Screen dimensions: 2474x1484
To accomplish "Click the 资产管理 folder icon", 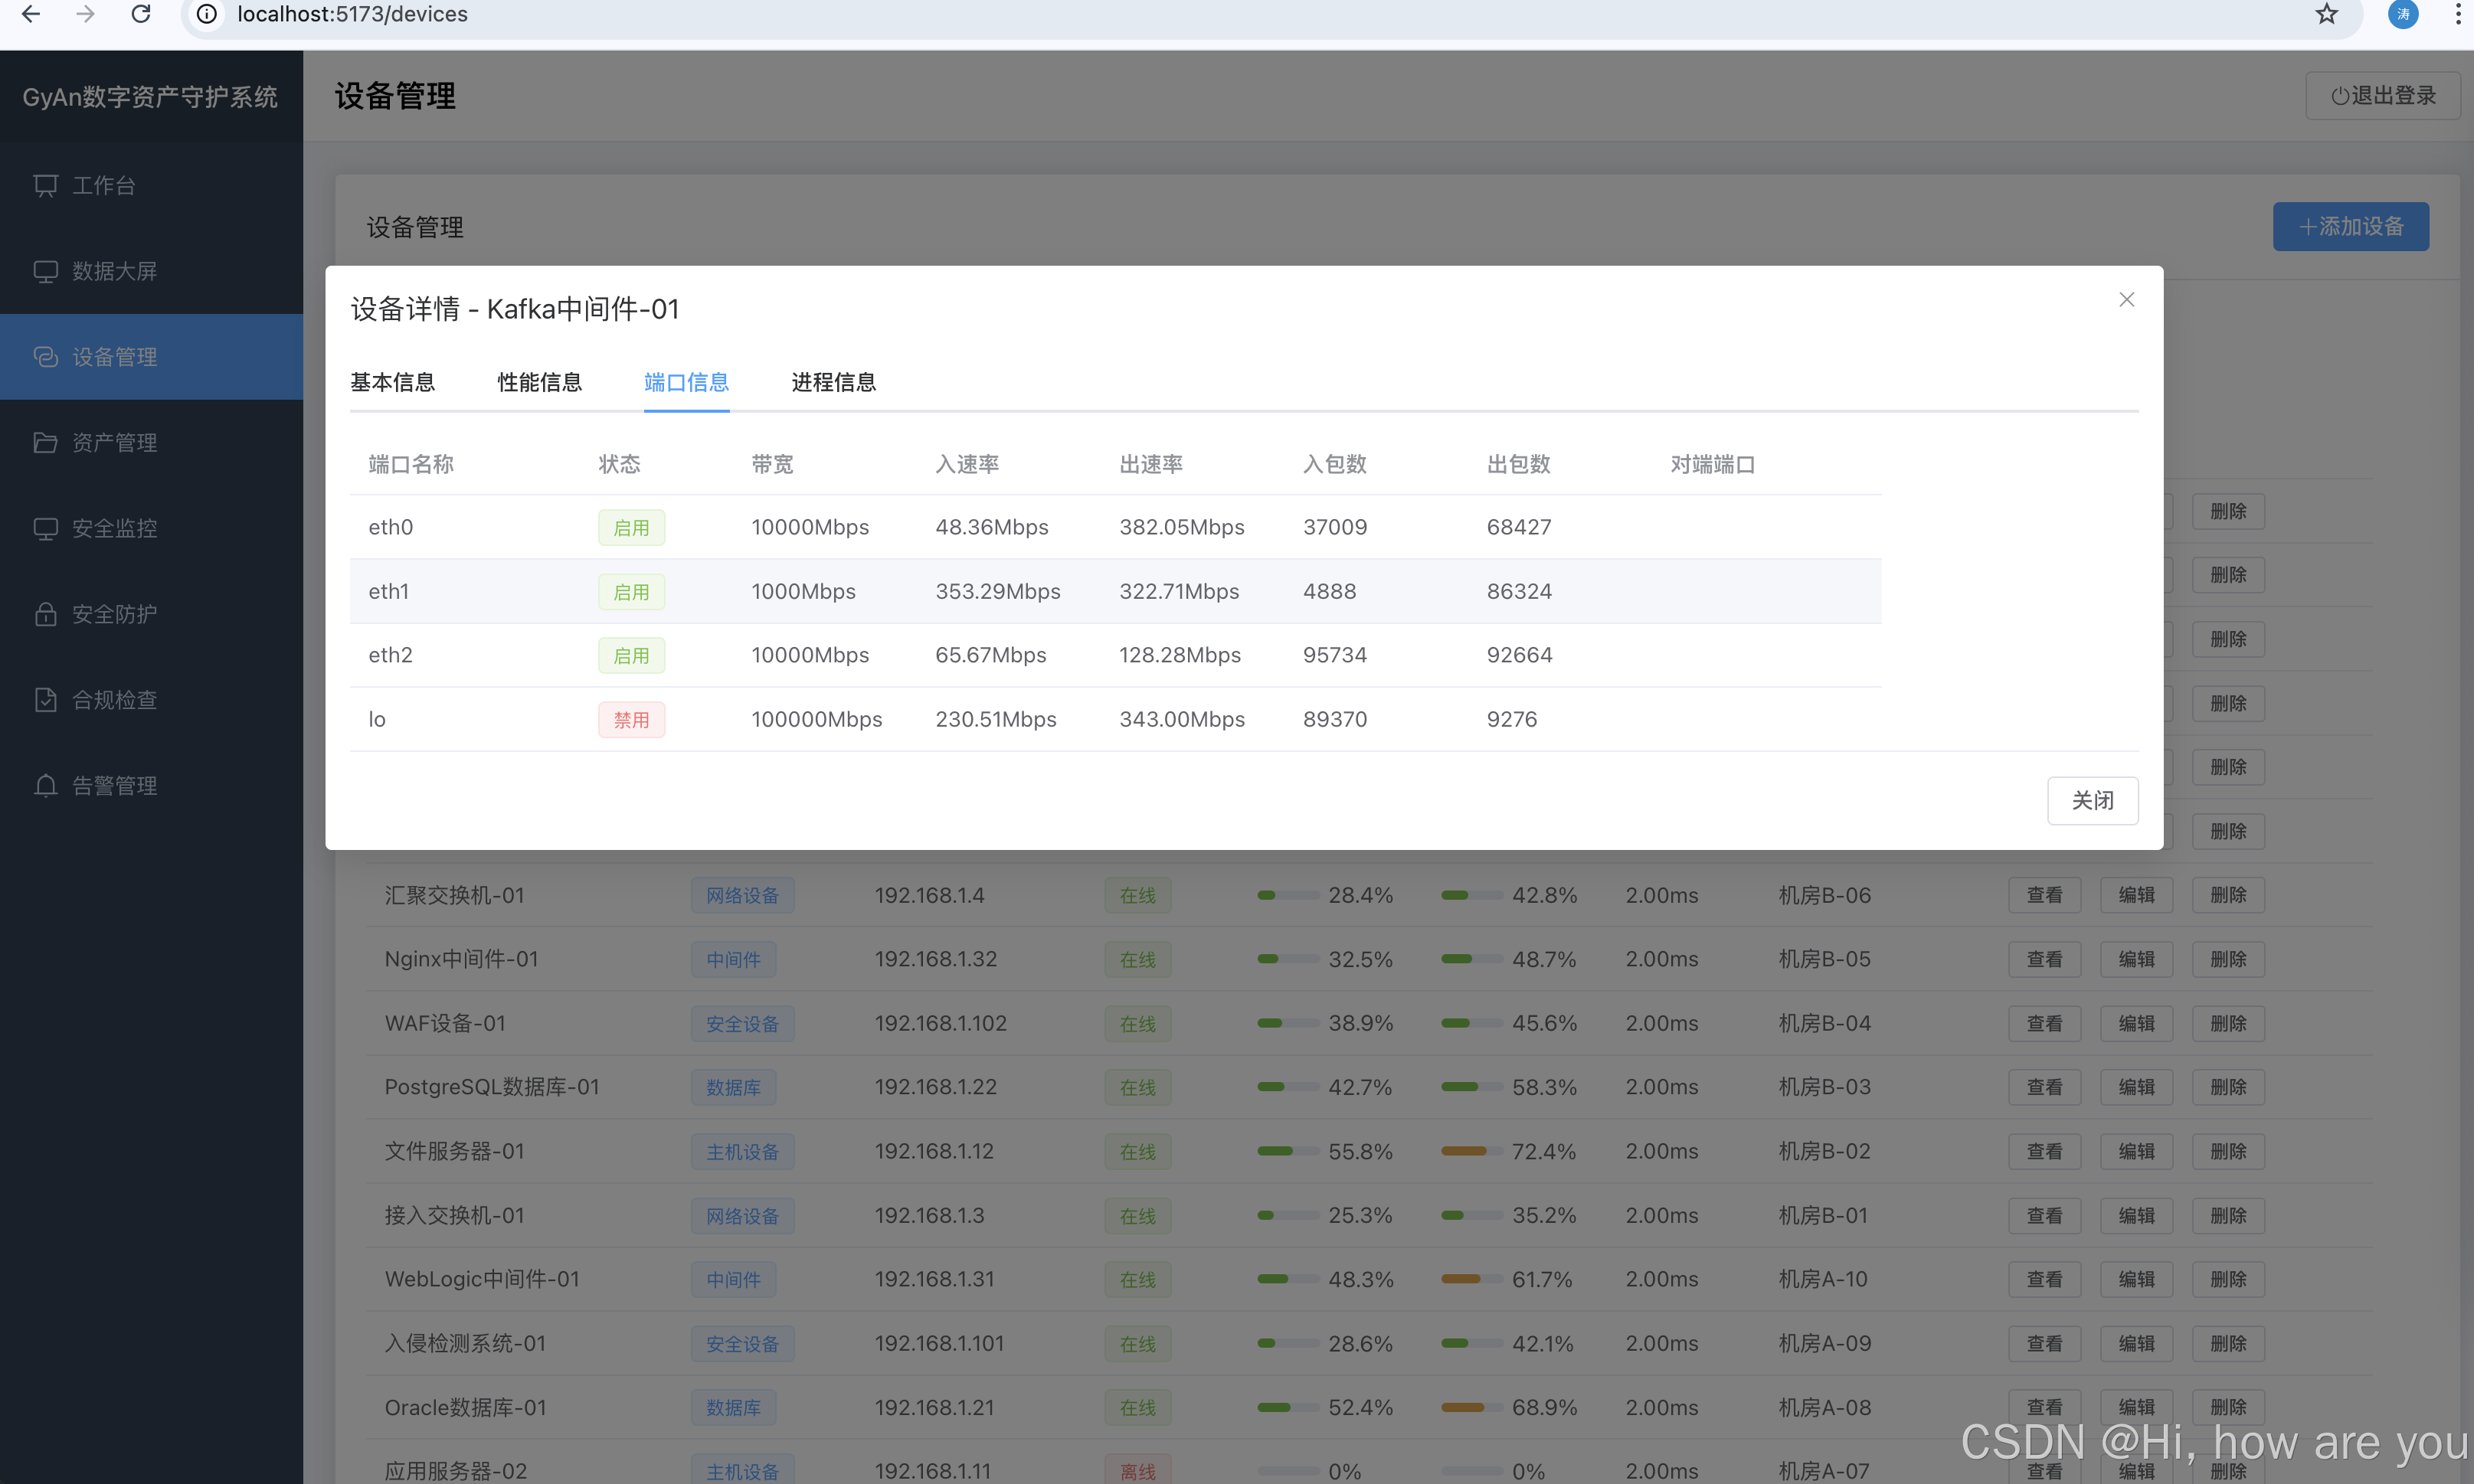I will click(x=46, y=442).
